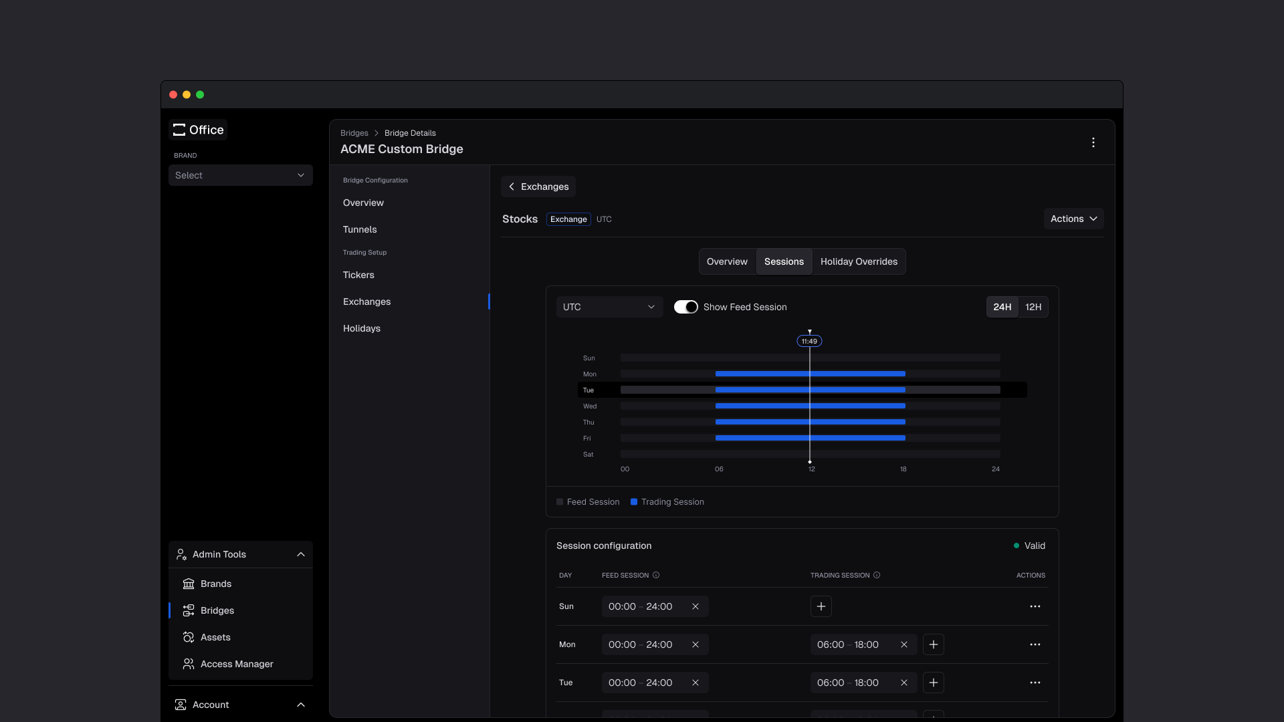Click the Trading Session info icon
The height and width of the screenshot is (722, 1284).
[877, 575]
